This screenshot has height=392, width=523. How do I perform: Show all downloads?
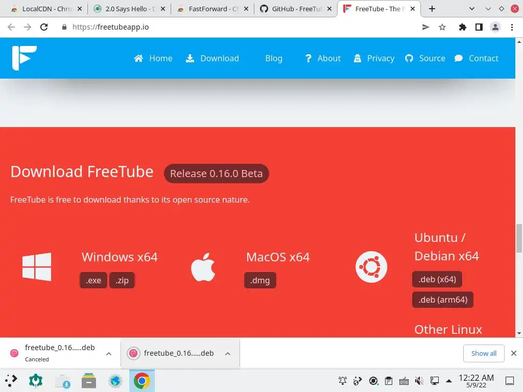click(x=484, y=353)
